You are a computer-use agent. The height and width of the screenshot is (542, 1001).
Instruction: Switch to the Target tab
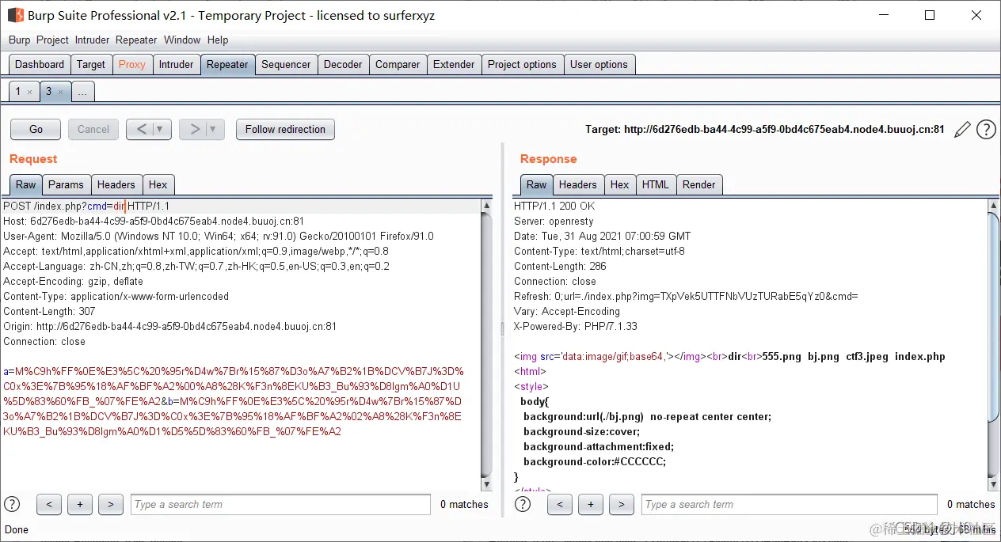(x=91, y=65)
